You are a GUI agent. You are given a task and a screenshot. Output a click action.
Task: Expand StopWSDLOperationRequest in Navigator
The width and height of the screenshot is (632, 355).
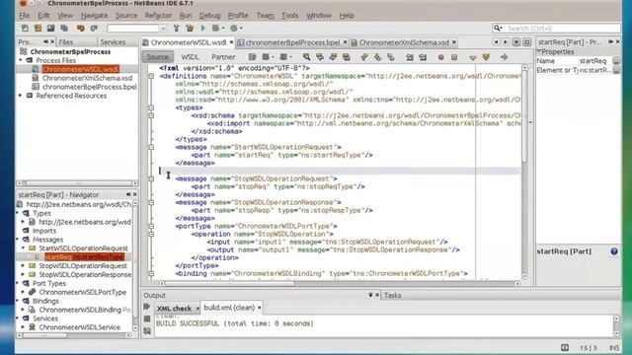pos(24,265)
